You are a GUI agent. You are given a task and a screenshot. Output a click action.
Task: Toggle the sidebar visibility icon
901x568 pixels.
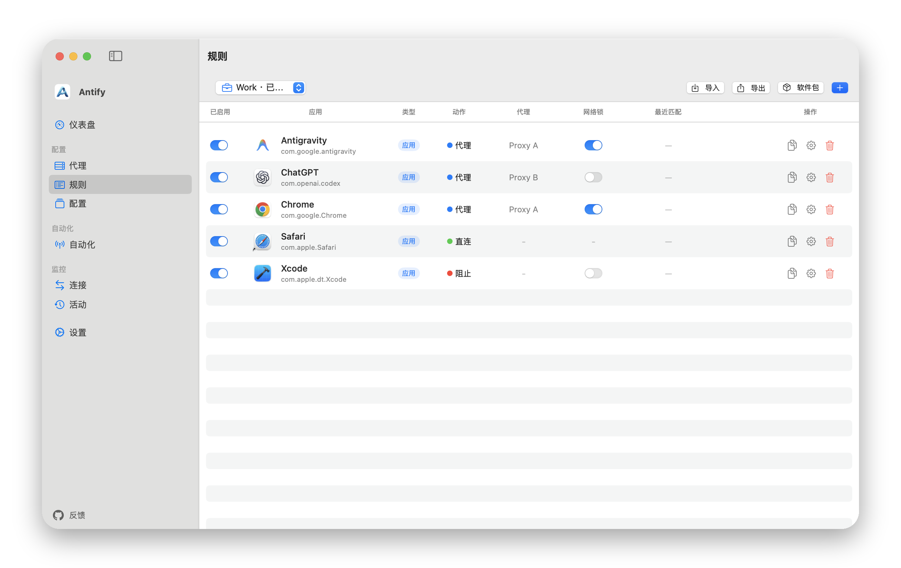[x=116, y=56]
